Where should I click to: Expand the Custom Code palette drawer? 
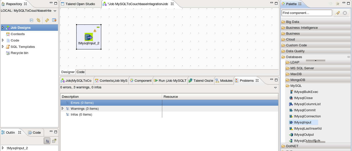click(x=316, y=45)
